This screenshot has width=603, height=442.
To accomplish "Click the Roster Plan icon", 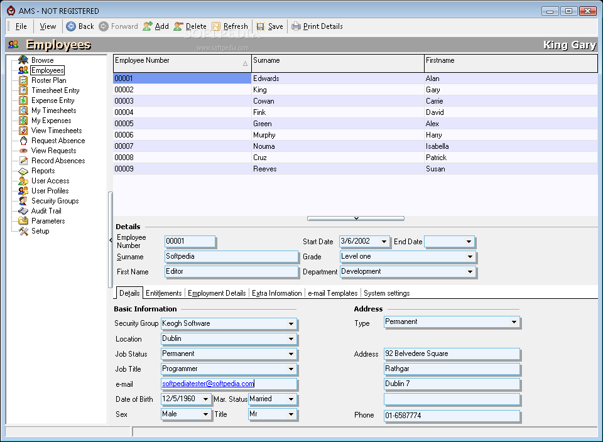I will 23,80.
